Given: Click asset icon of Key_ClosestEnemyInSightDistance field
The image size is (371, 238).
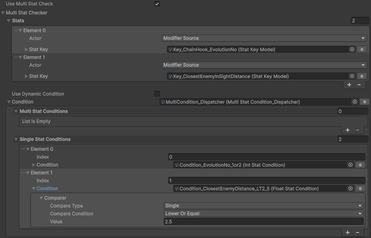Looking at the screenshot, I should click(171, 76).
